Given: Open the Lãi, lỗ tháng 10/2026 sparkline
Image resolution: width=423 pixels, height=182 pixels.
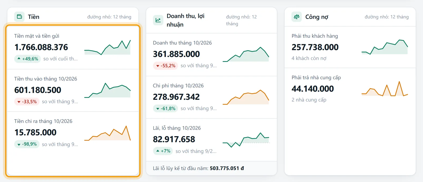Looking at the screenshot, I should click(x=246, y=140).
